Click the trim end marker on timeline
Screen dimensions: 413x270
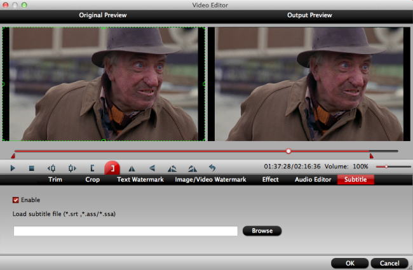coord(372,156)
